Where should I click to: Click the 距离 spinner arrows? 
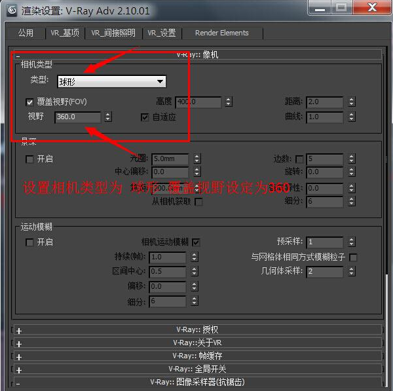tap(352, 102)
